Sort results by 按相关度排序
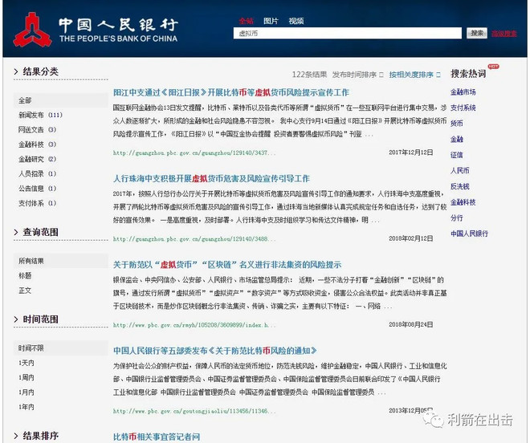This screenshot has width=530, height=443. [x=414, y=75]
